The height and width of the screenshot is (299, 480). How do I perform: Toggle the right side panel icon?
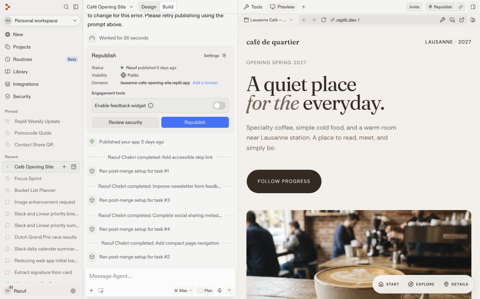coord(472,7)
